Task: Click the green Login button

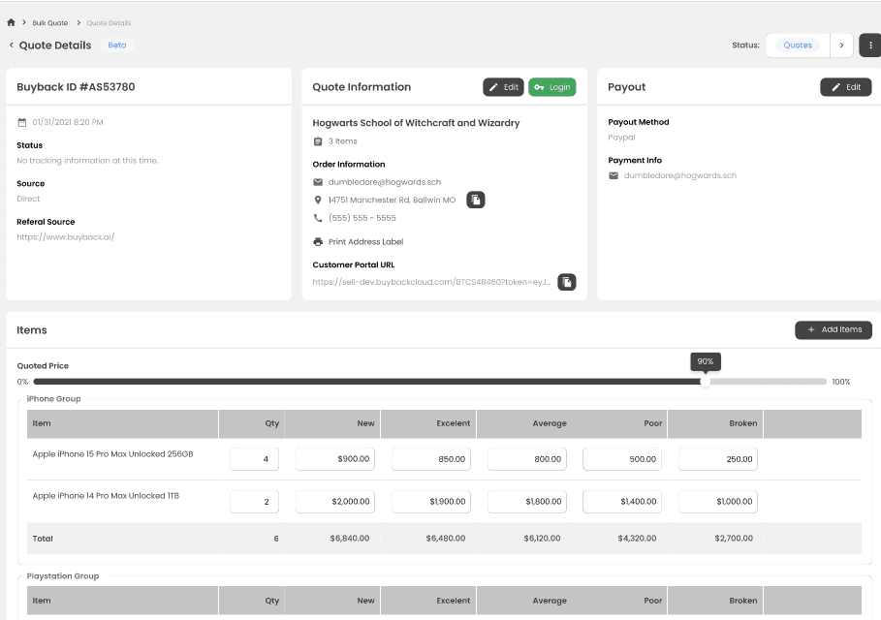Action: coord(552,87)
